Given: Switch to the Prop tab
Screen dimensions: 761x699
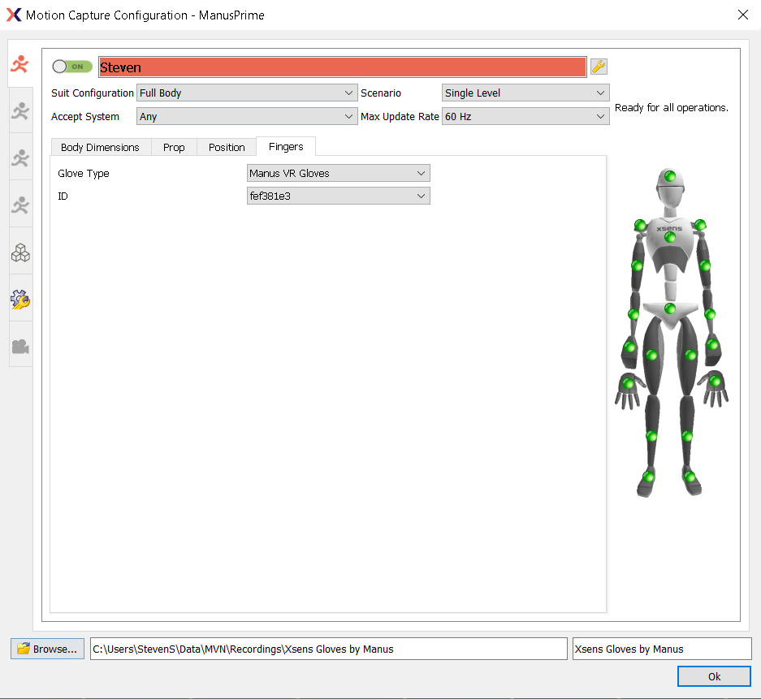Looking at the screenshot, I should pos(174,147).
